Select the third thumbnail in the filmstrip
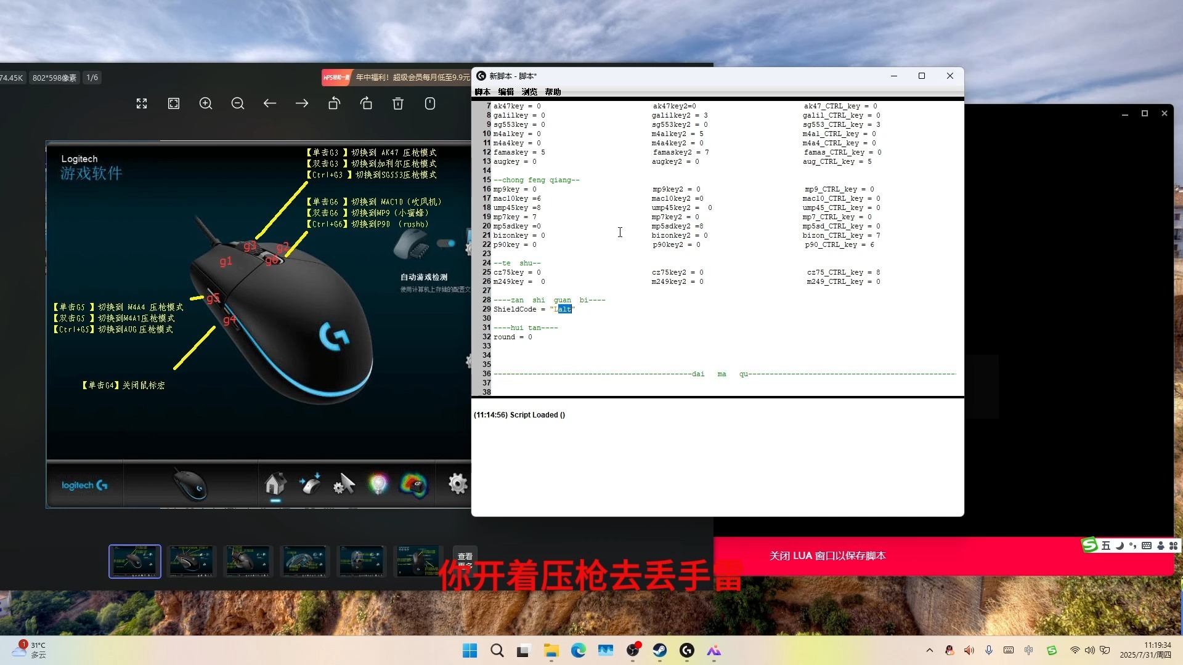 coord(248,561)
